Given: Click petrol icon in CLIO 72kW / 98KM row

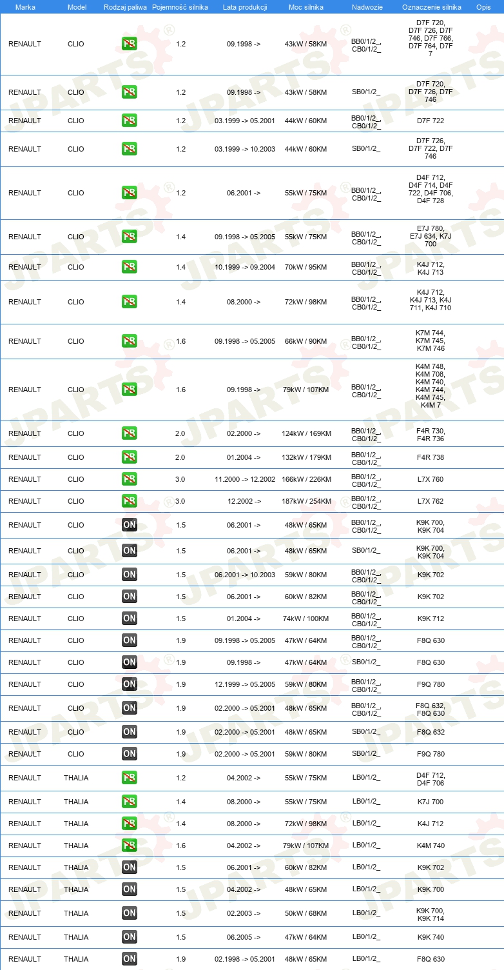Looking at the screenshot, I should (130, 302).
